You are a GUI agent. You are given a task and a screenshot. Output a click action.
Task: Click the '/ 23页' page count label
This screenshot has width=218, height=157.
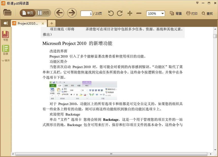97,13
